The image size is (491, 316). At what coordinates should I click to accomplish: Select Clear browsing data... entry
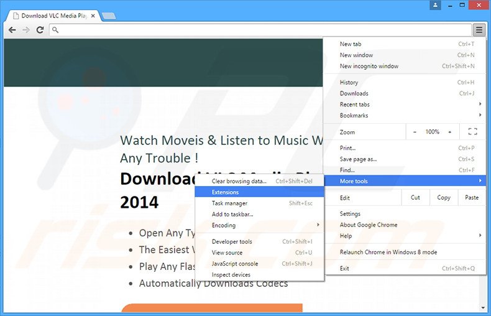[259, 181]
